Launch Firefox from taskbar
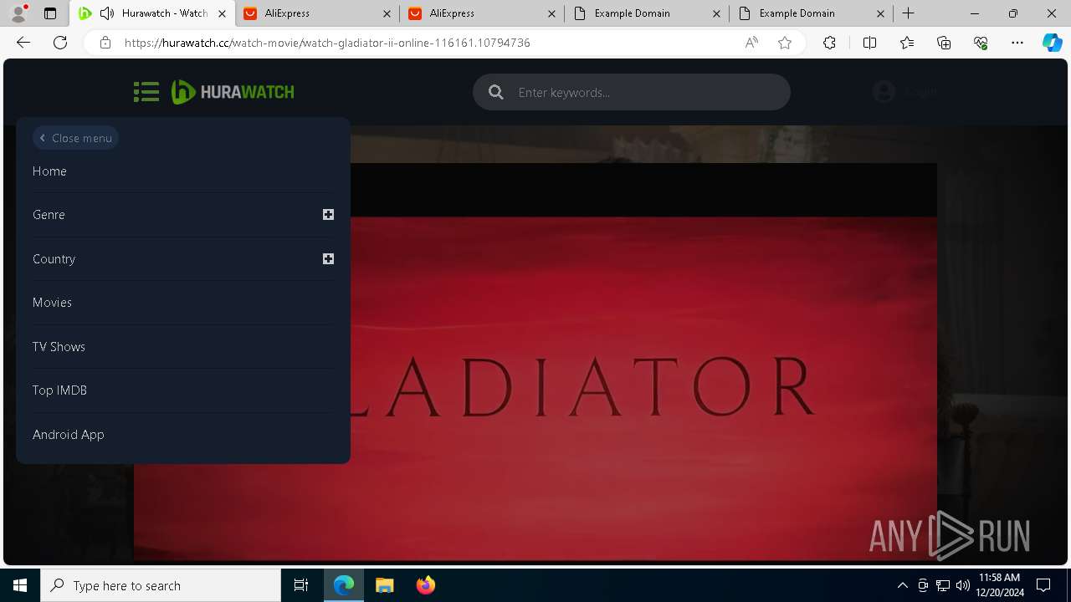This screenshot has width=1071, height=602. [x=425, y=585]
